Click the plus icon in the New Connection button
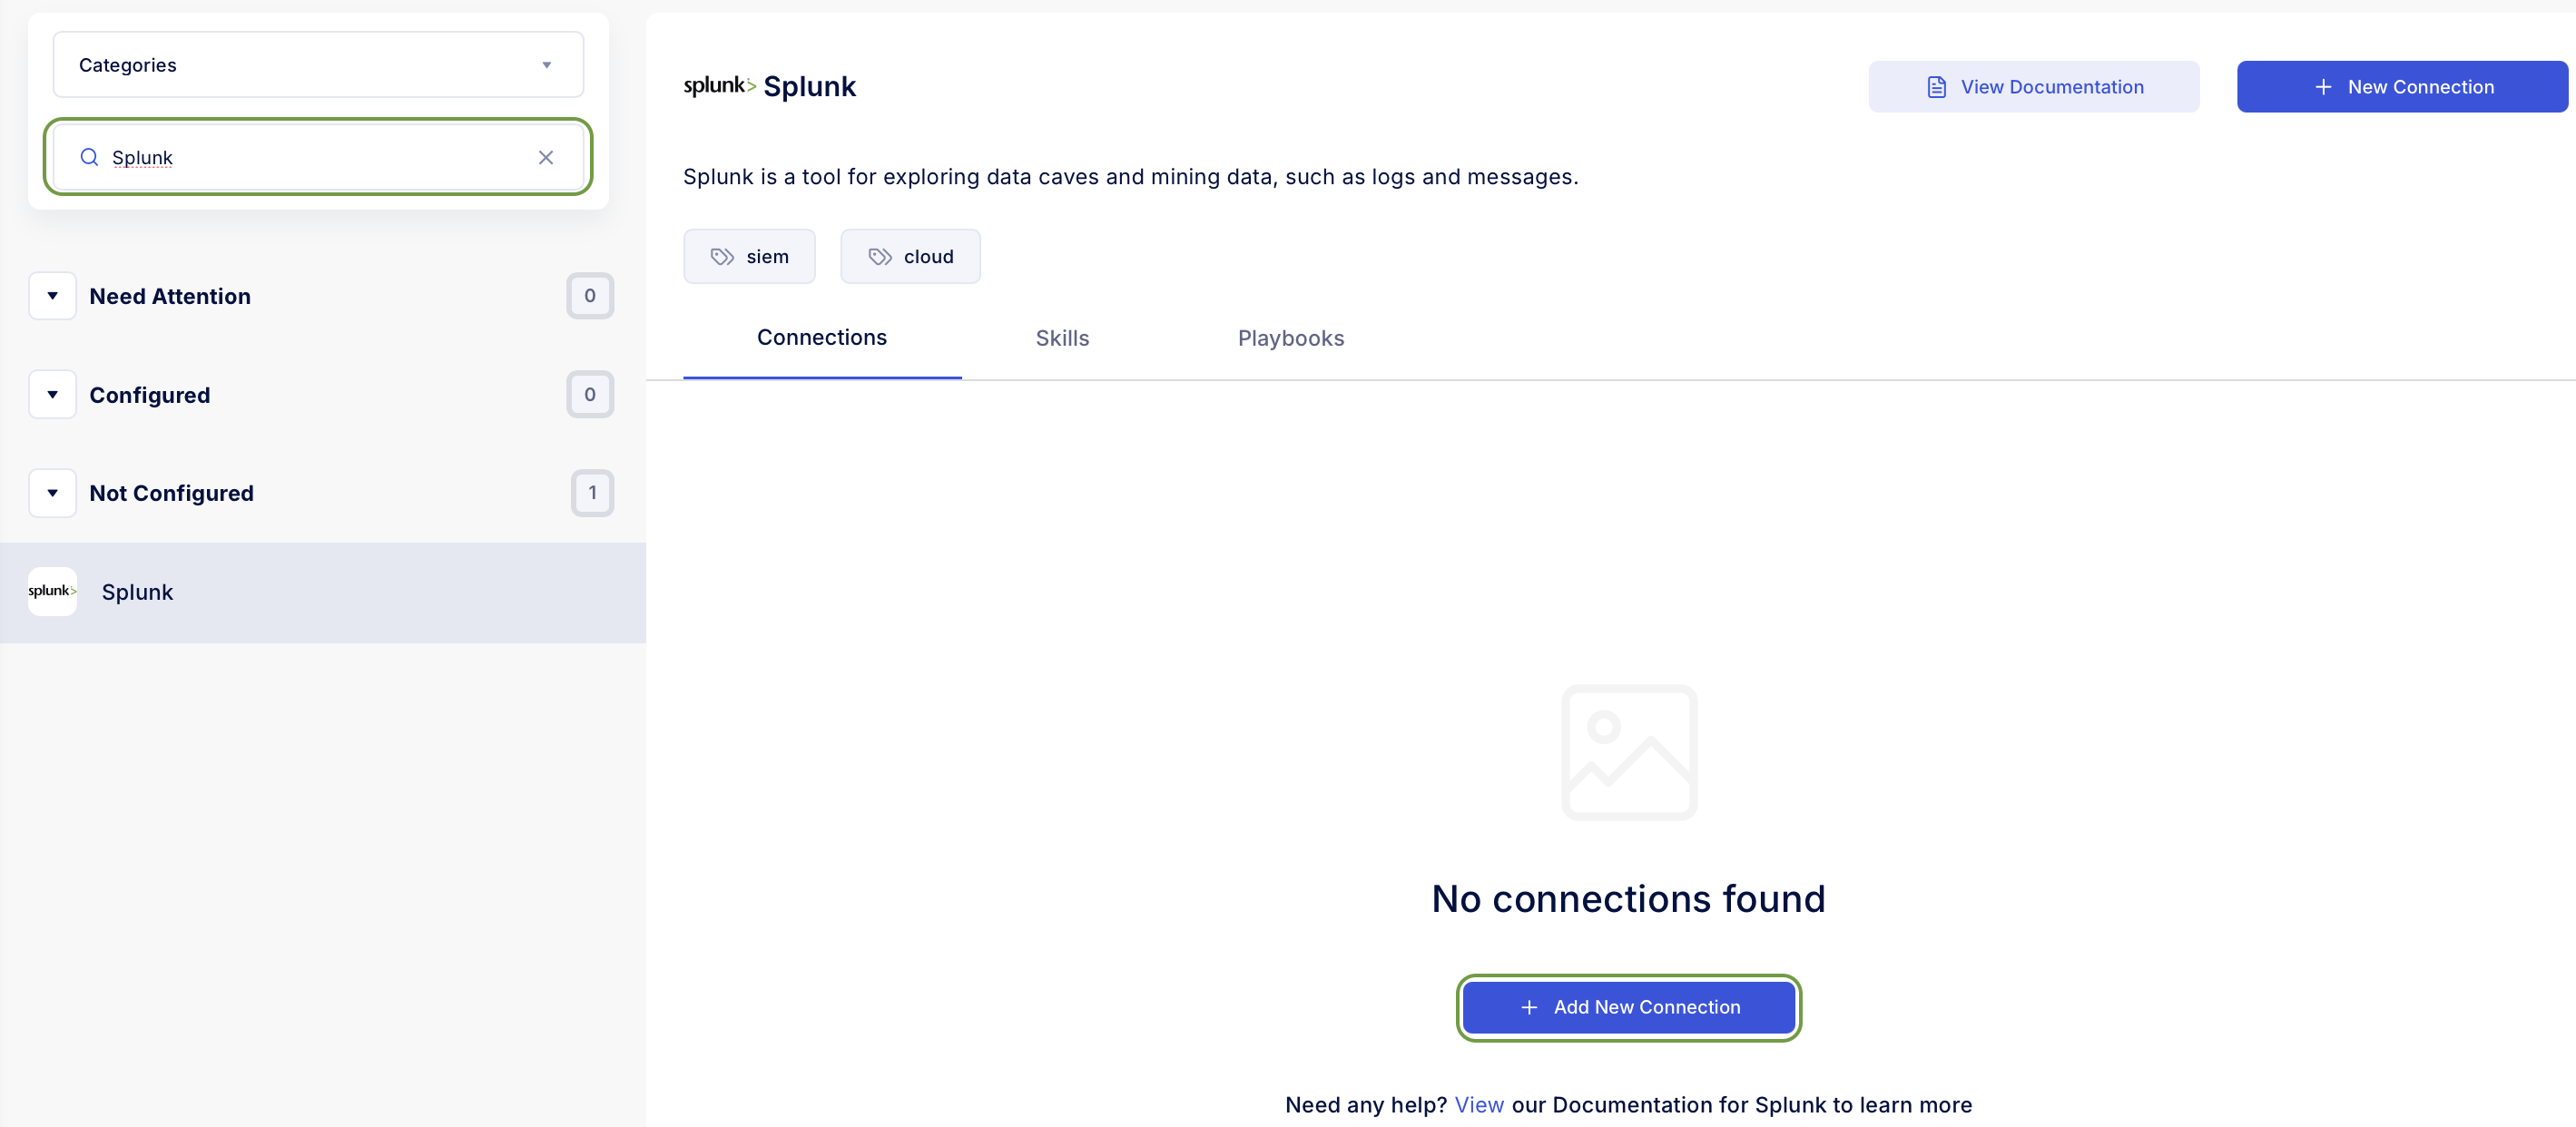2576x1127 pixels. 2323,86
